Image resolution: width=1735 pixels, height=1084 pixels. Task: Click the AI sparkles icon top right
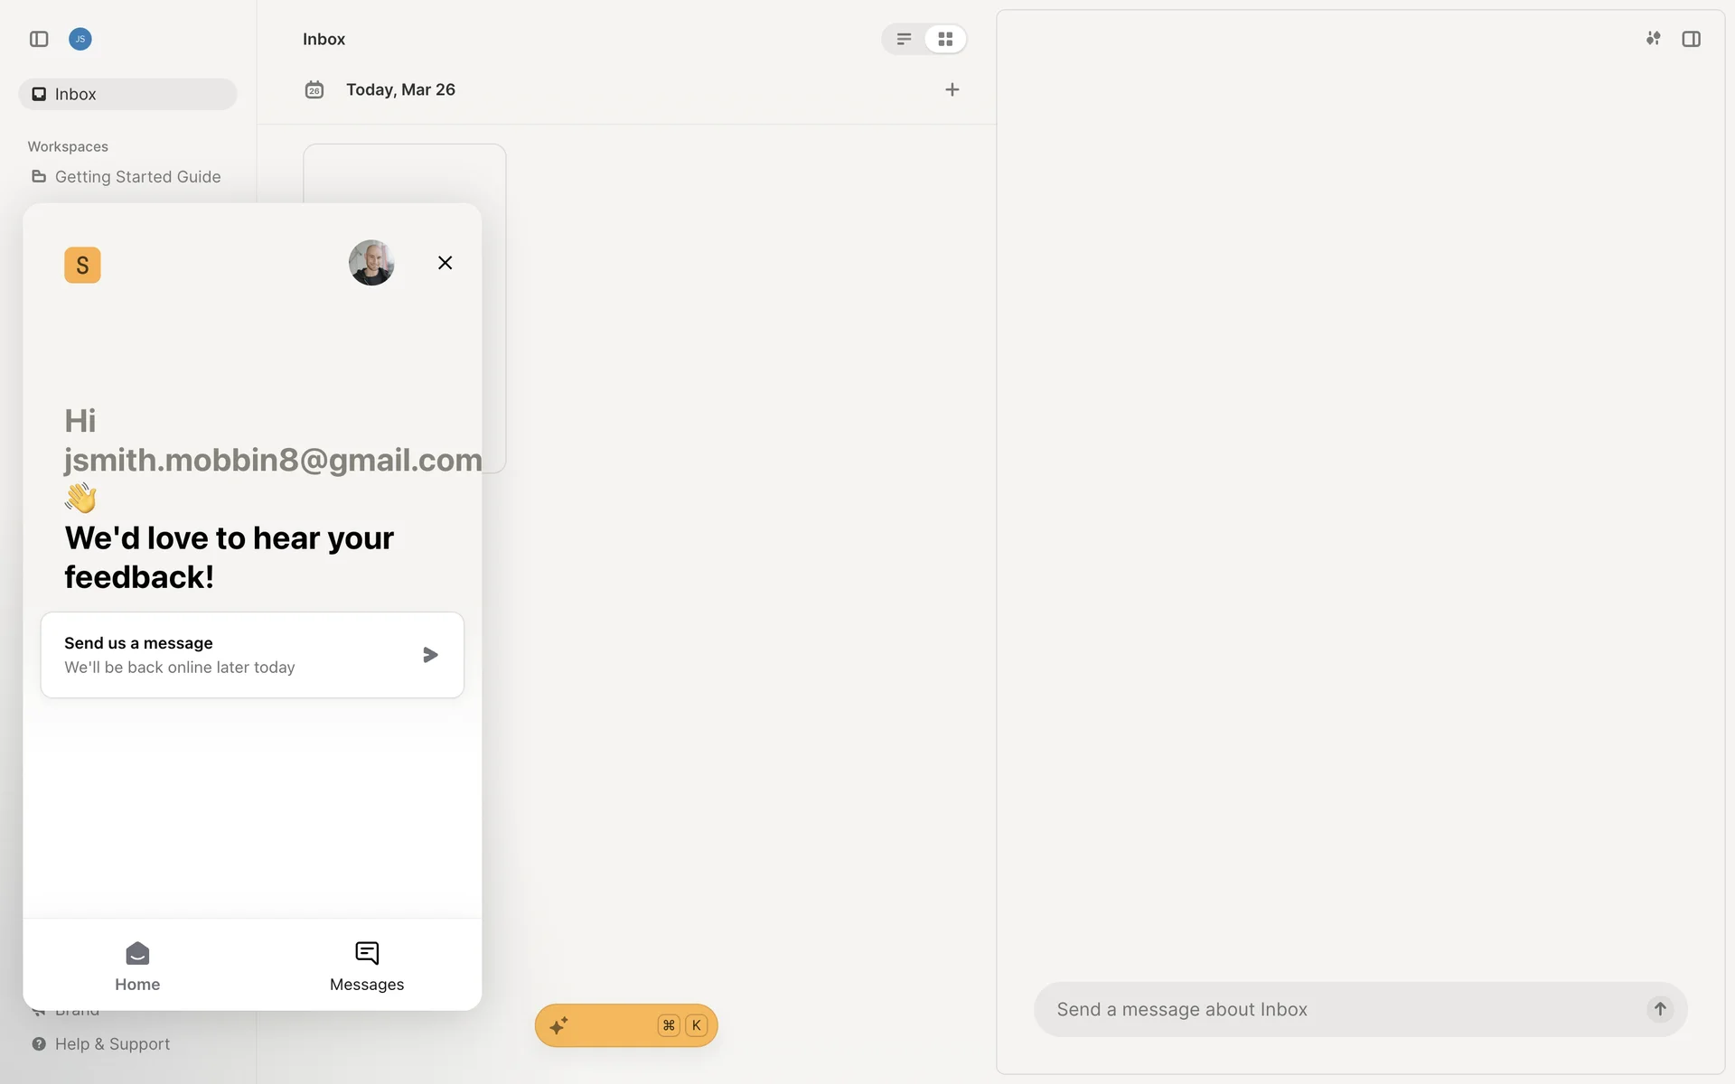(x=1653, y=38)
